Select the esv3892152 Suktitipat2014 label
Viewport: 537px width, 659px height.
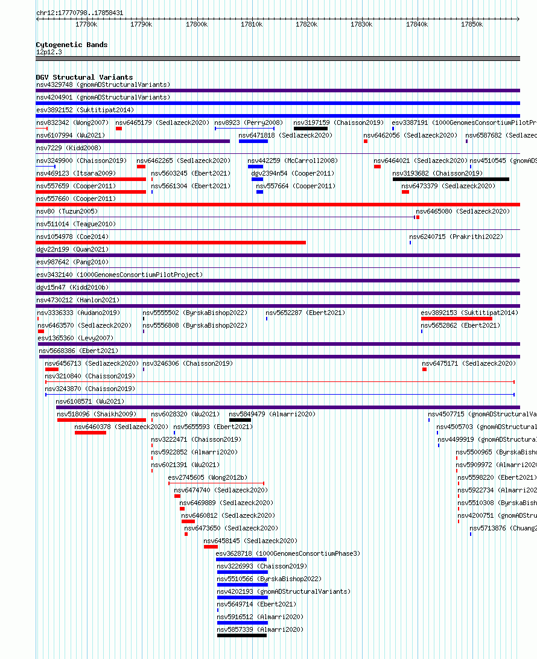tap(85, 110)
